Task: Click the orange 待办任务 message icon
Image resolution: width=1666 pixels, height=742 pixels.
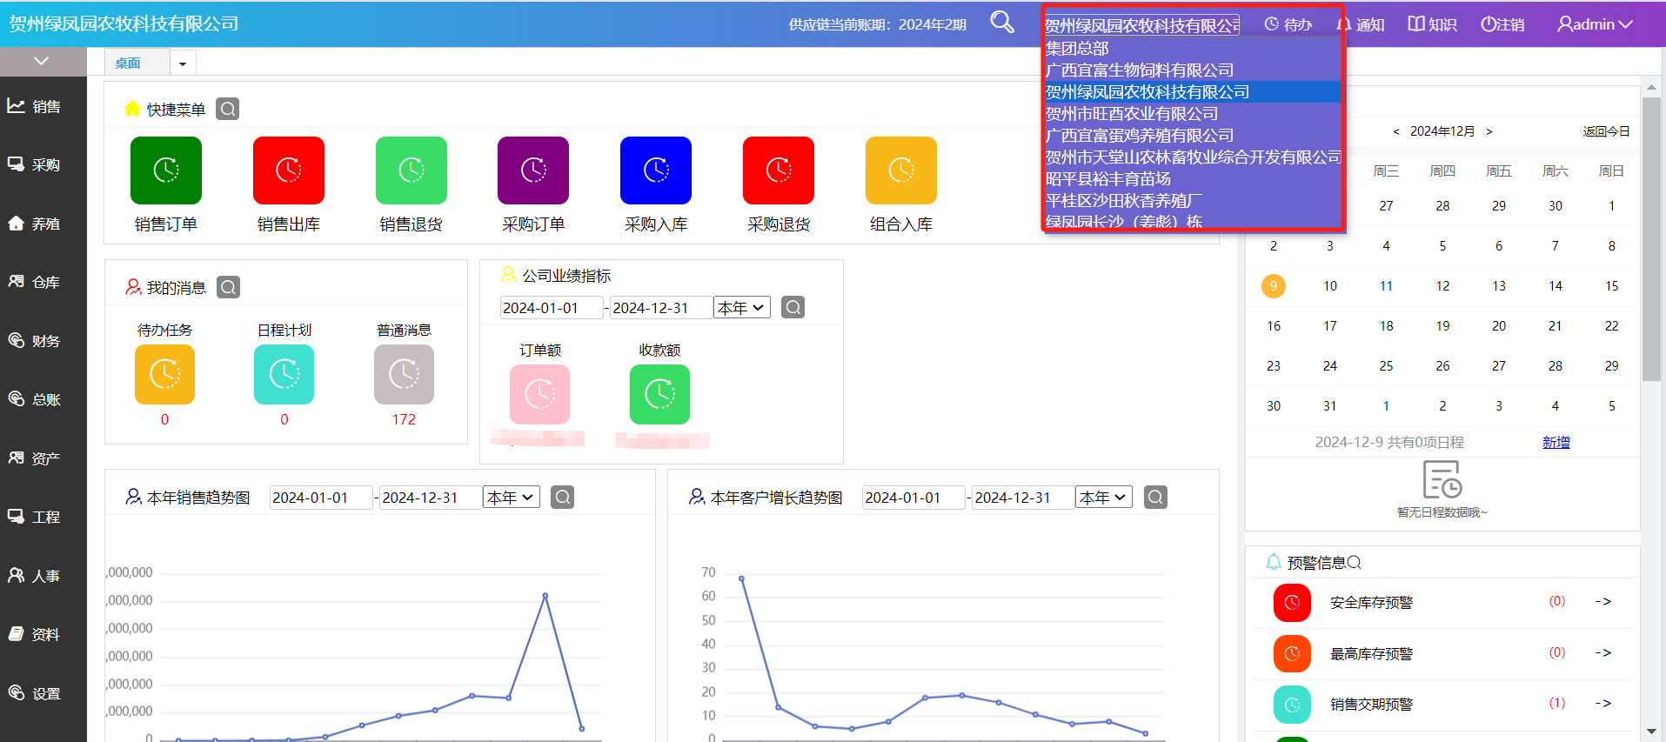Action: 164,375
